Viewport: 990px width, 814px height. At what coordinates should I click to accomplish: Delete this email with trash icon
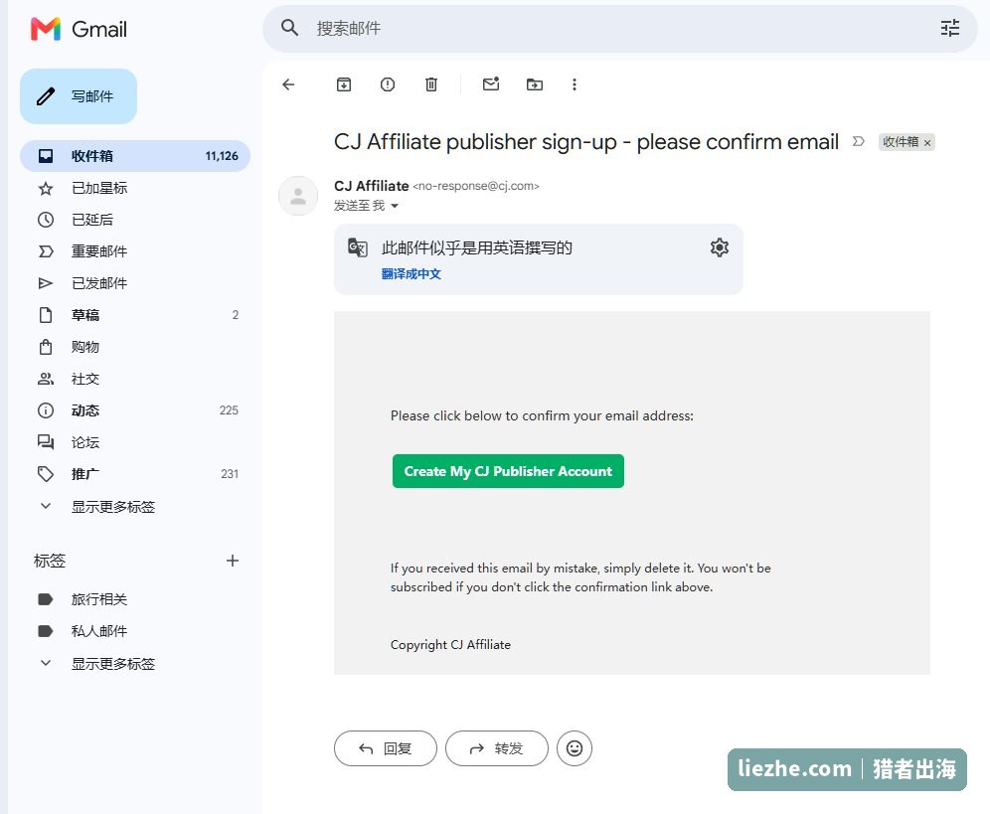pos(431,84)
